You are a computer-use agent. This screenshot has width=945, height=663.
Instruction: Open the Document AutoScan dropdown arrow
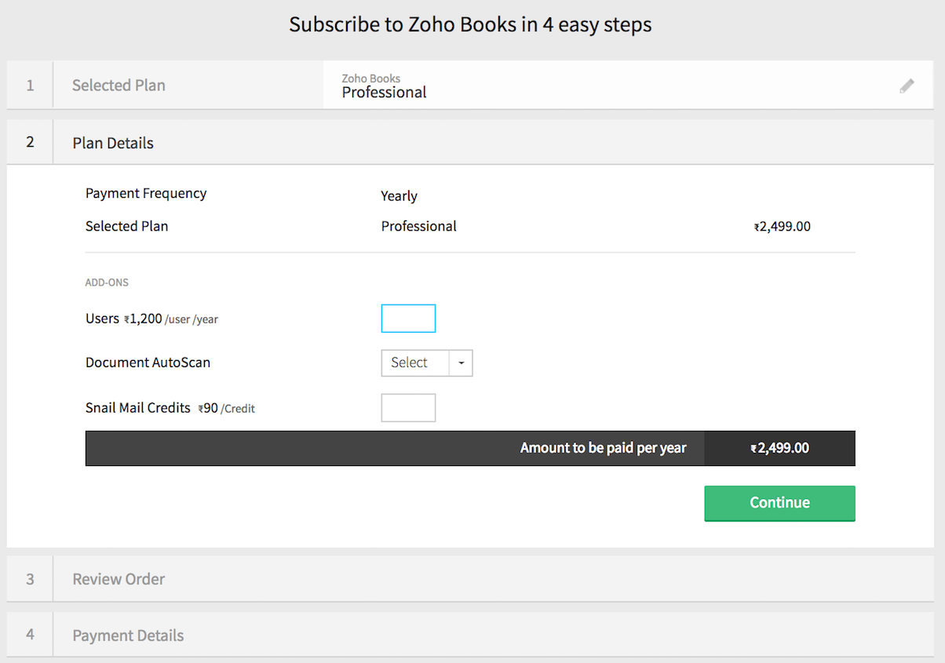tap(461, 363)
